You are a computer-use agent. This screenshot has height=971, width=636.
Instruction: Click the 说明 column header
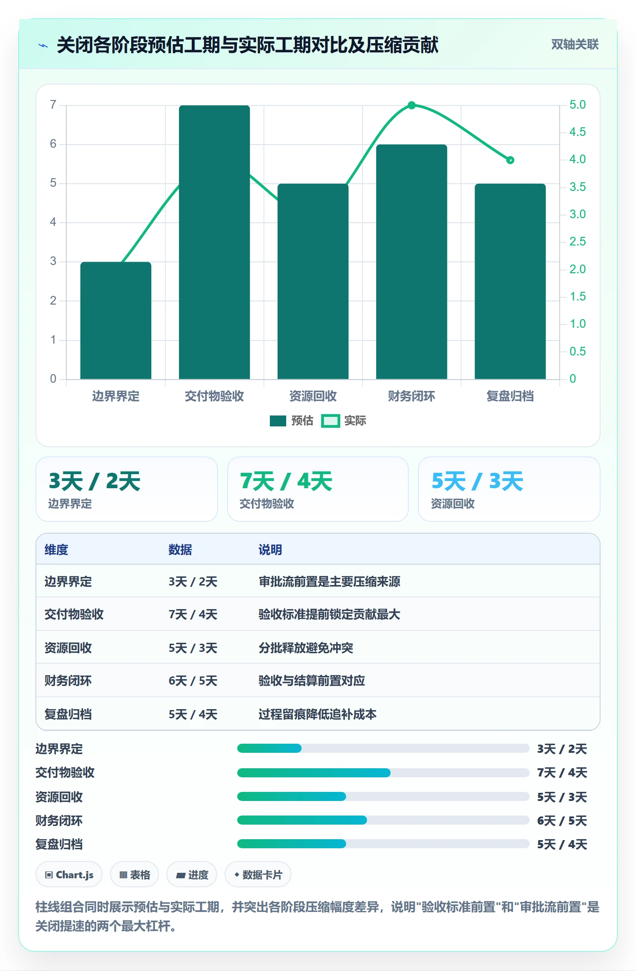coord(270,550)
